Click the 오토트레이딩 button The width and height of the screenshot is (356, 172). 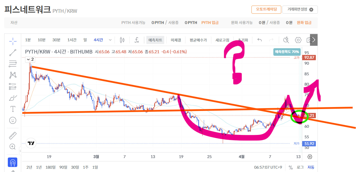point(266,9)
